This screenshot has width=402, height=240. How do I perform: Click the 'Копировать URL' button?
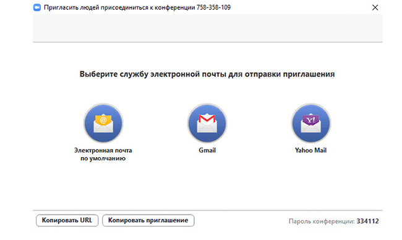(x=67, y=220)
